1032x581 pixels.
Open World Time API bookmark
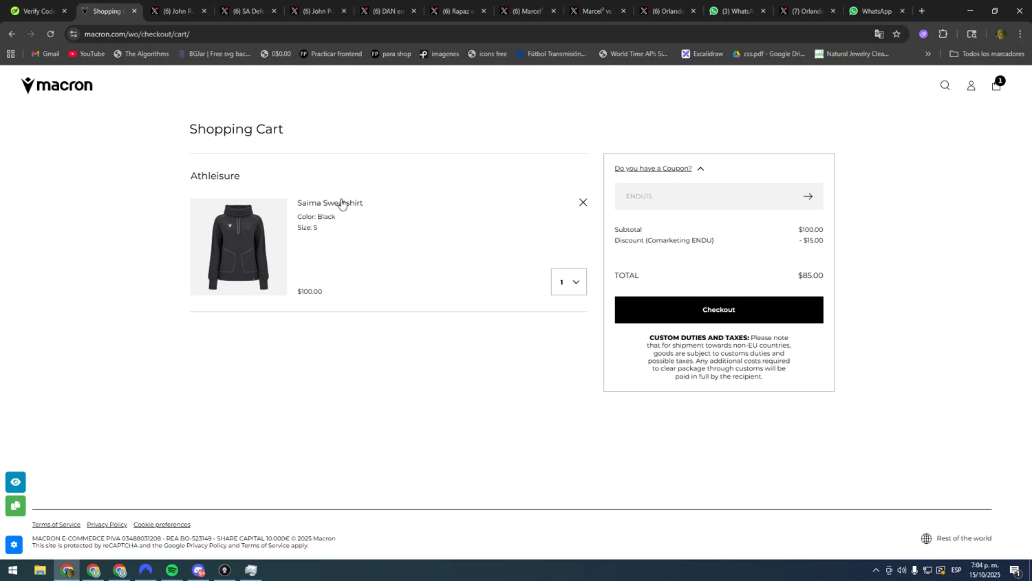[x=632, y=54]
